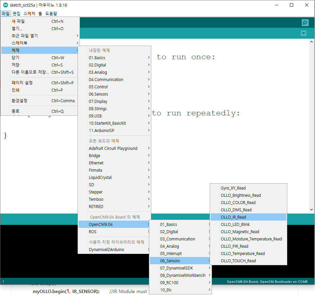Expand 06.Sensors built-in examples submenu
The height and width of the screenshot is (295, 315).
pos(114,94)
